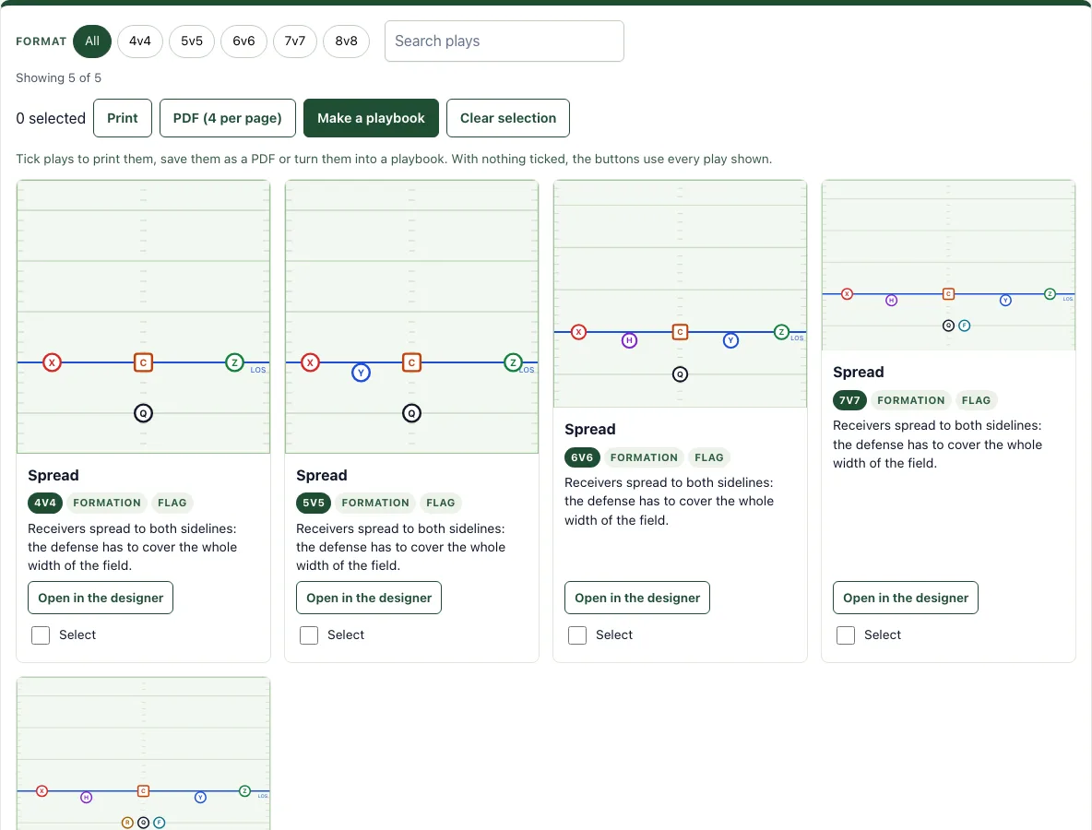Click the 6V6 badge on the third card

[x=582, y=457]
